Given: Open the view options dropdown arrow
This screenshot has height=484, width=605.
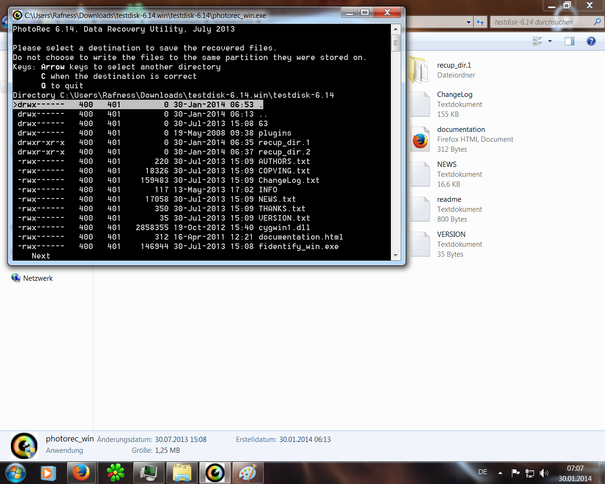Looking at the screenshot, I should [550, 41].
